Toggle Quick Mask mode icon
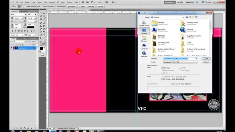Image resolution: width=235 pixels, height=132 pixels. (x=43, y=55)
